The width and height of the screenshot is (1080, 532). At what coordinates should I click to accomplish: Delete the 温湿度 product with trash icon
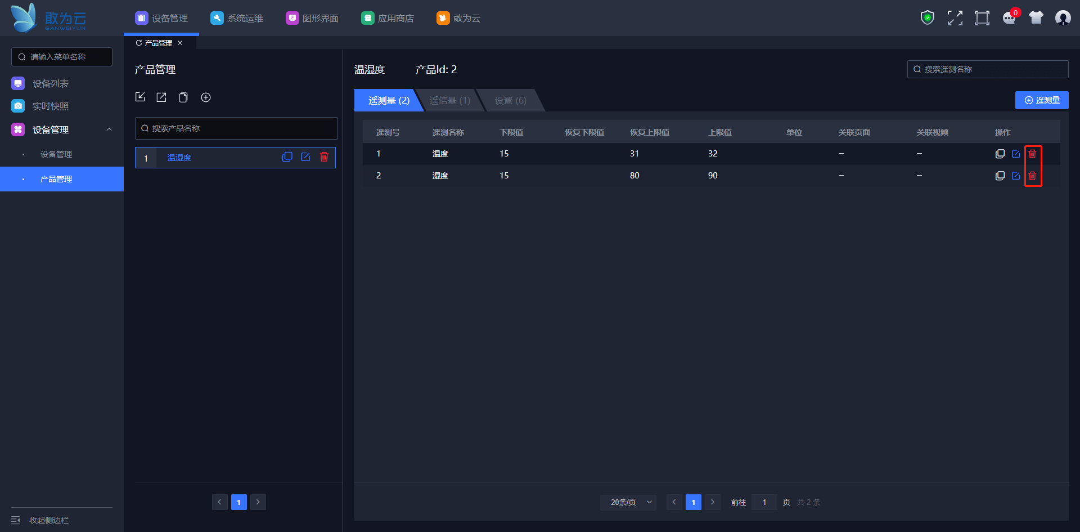(324, 157)
